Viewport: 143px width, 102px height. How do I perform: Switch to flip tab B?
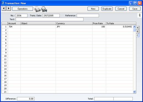pos(138,32)
